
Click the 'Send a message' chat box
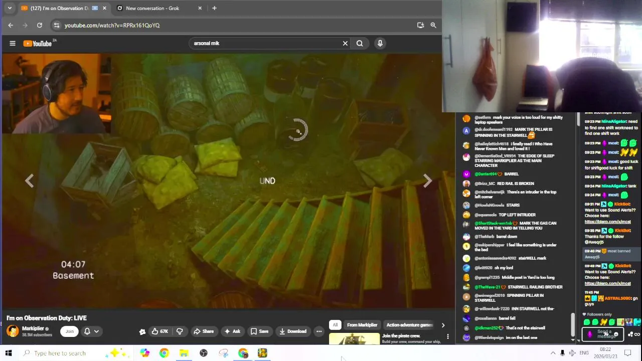pos(603,334)
